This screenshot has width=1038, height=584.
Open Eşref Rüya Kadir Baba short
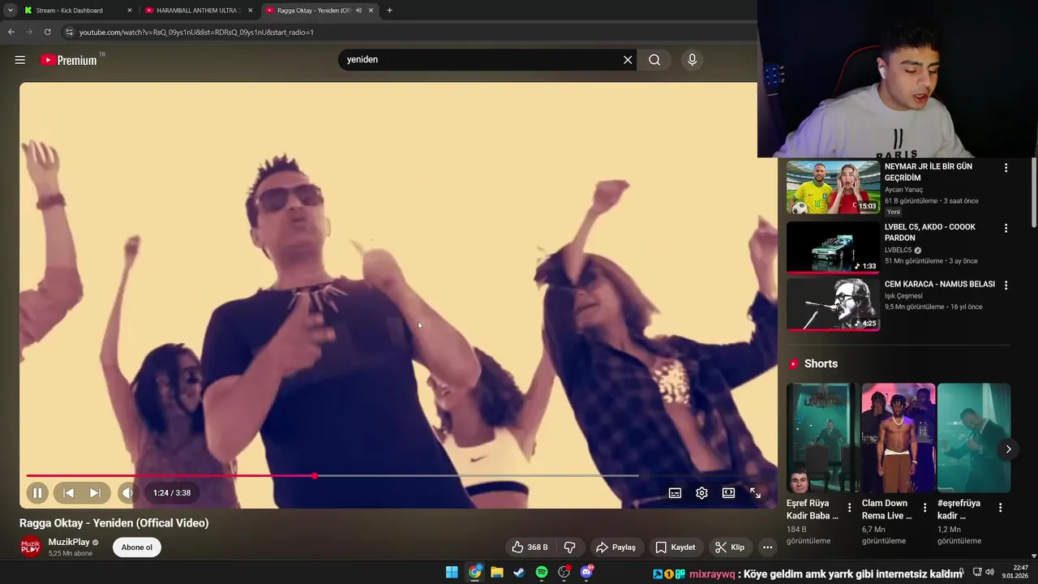(822, 438)
